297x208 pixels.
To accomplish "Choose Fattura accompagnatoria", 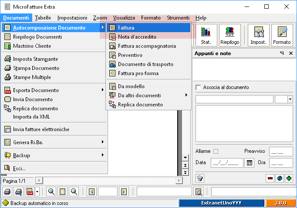I will 148,46.
